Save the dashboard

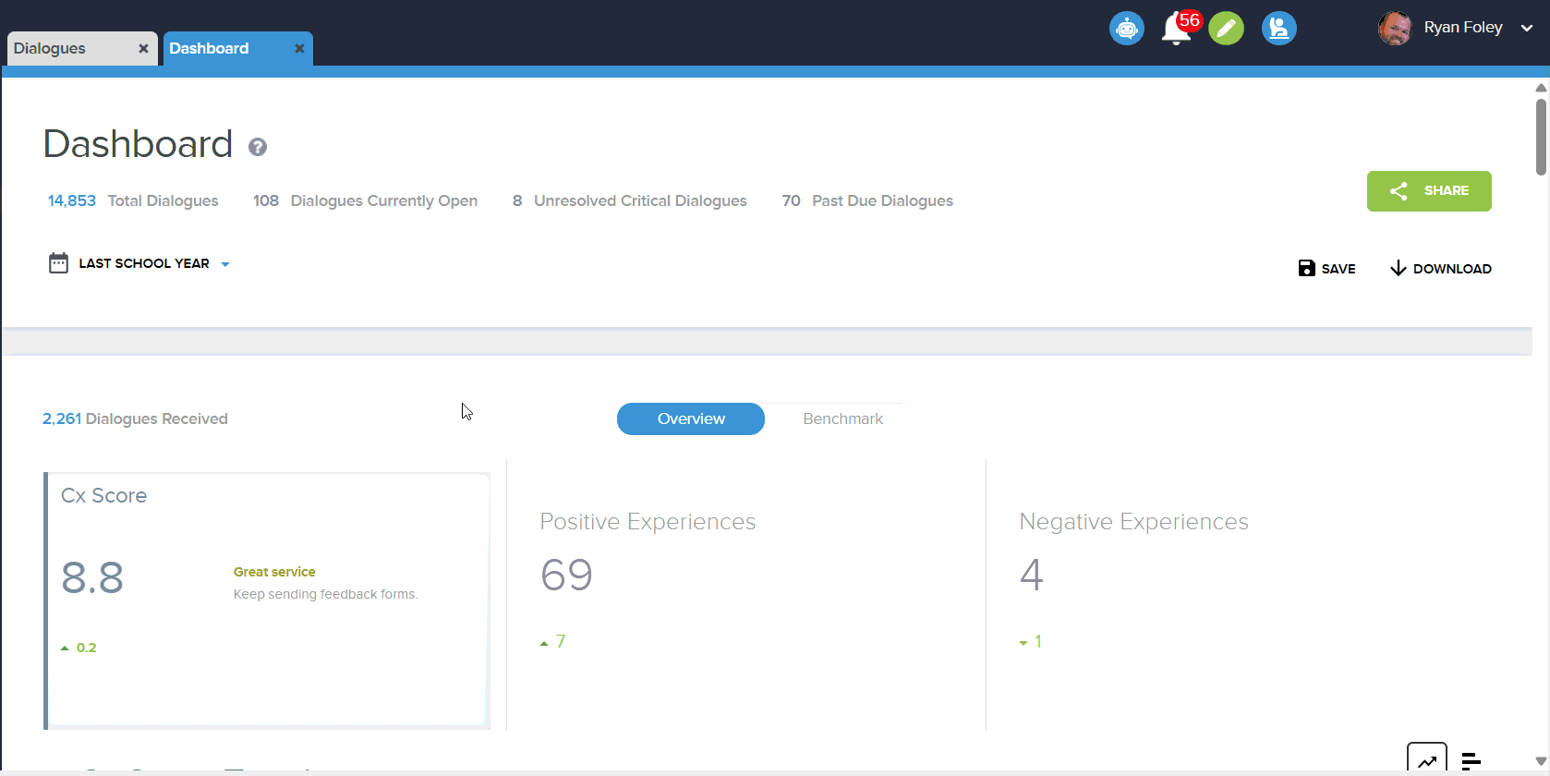(x=1326, y=269)
